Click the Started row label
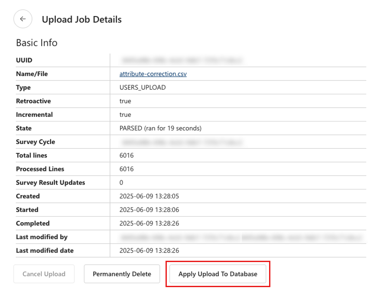This screenshot has height=304, width=380. coord(27,210)
